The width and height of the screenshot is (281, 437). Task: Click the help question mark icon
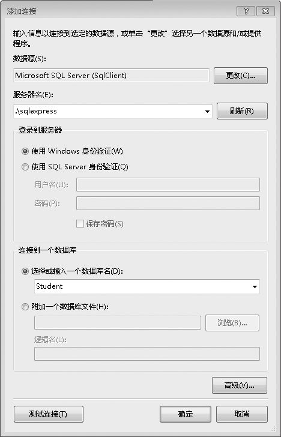(x=246, y=11)
